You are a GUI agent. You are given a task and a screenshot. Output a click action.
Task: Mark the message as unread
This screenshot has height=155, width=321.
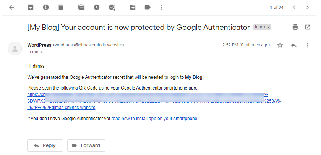click(81, 7)
